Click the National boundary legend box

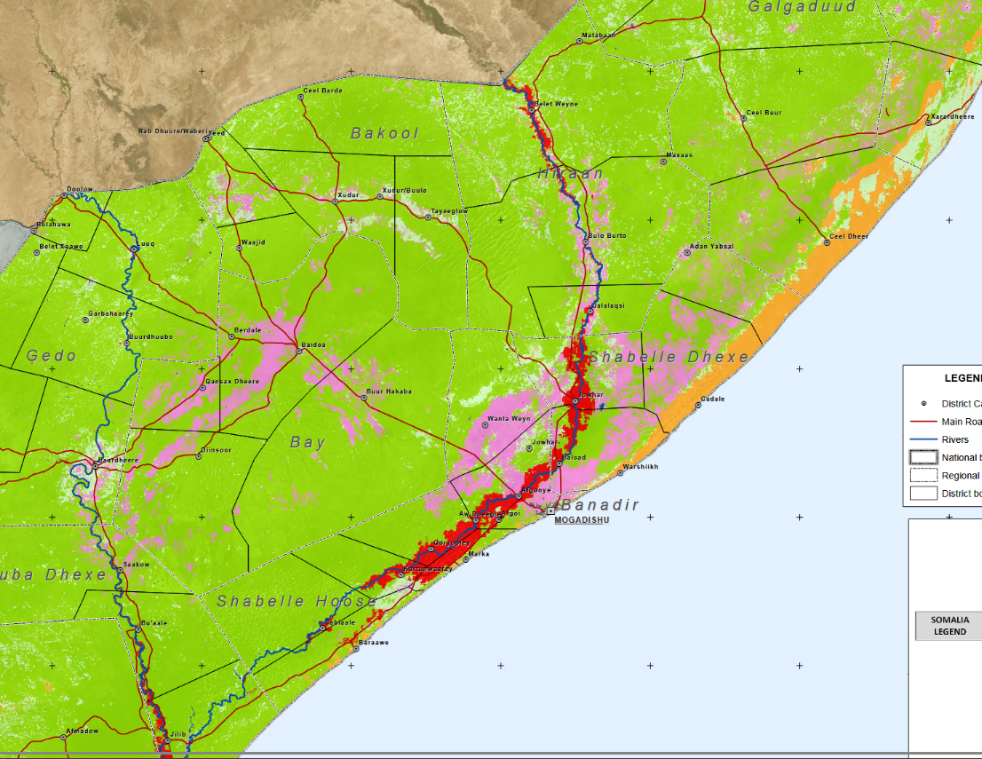[x=923, y=457]
